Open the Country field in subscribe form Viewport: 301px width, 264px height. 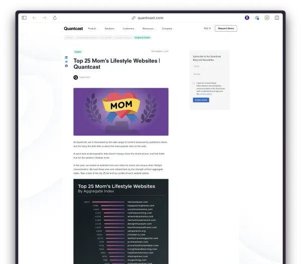tap(209, 74)
